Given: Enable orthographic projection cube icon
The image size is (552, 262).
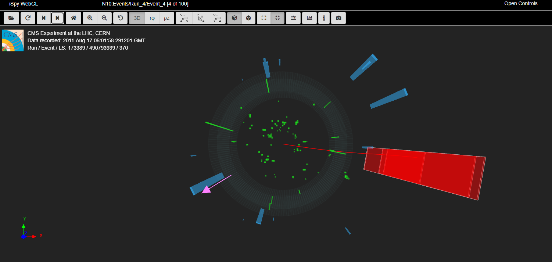Looking at the screenshot, I should point(248,18).
